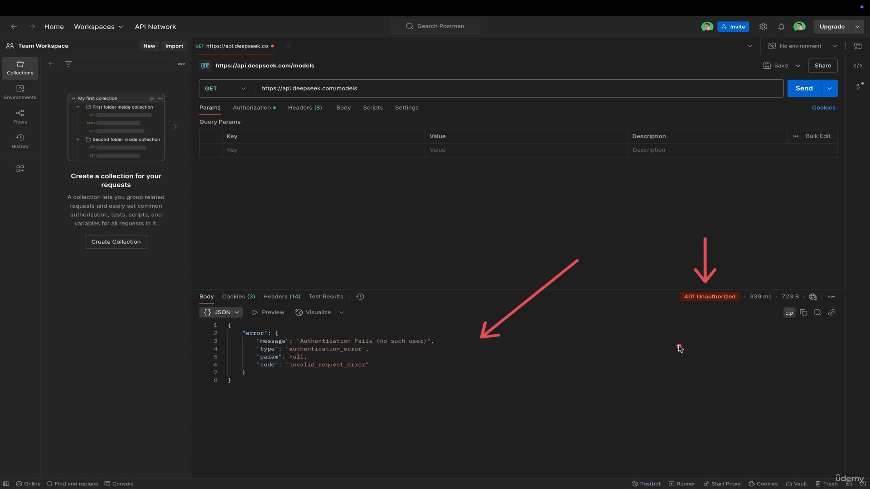Screen dimensions: 870x489
Task: Switch to the Headers (8) request tab
Action: click(305, 108)
